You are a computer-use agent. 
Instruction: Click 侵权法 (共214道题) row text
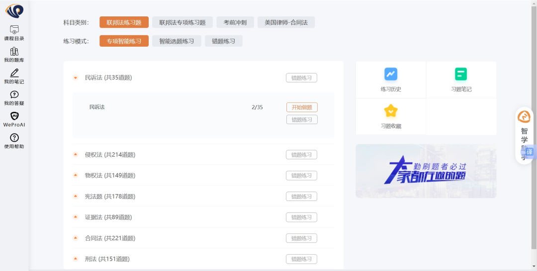(110, 155)
